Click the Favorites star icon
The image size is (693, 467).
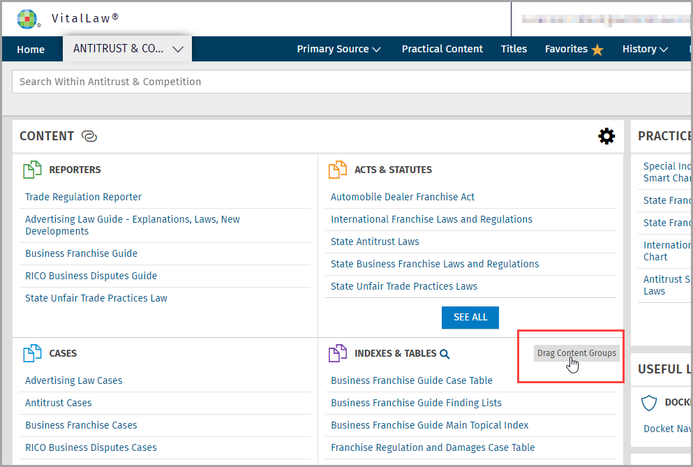(x=597, y=50)
